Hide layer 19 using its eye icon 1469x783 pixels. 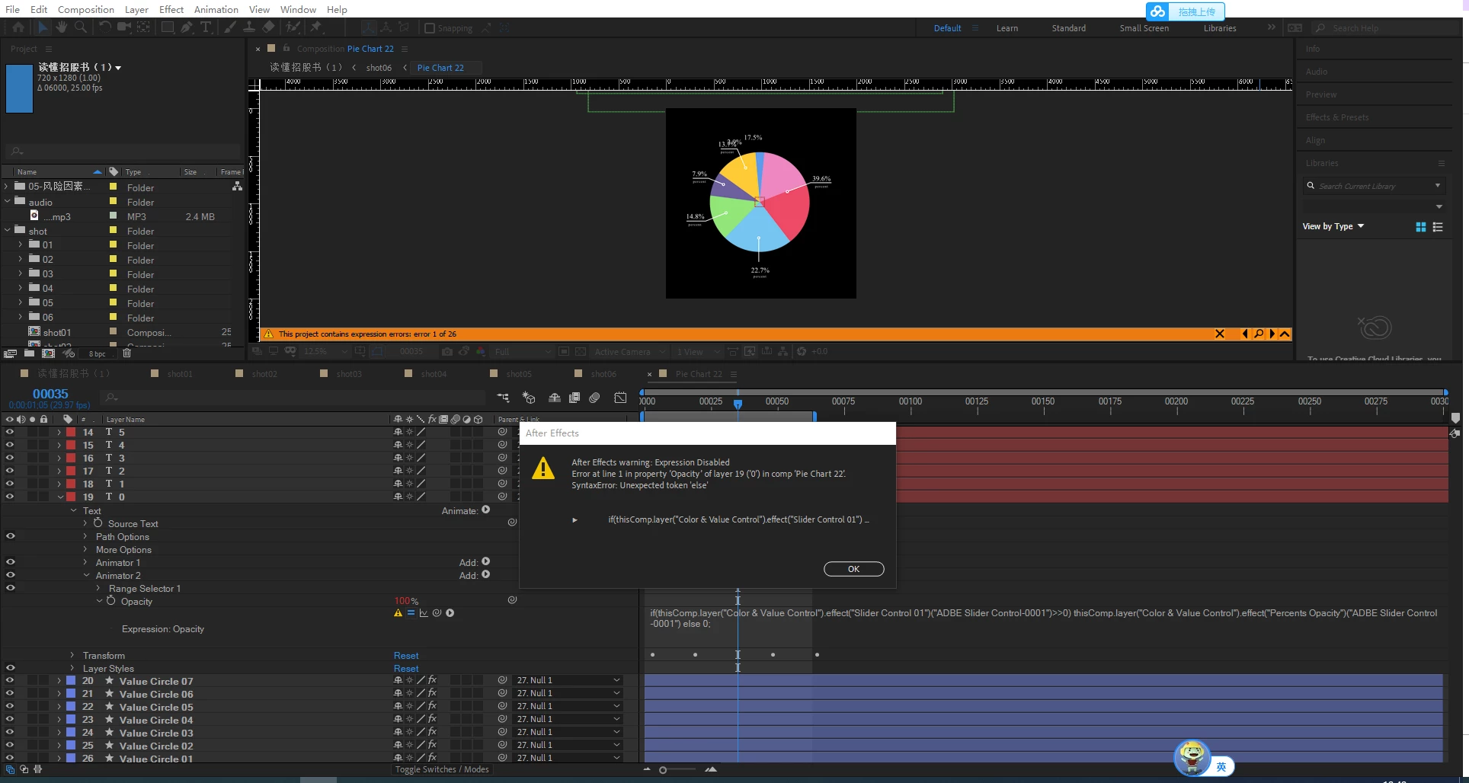(x=10, y=497)
